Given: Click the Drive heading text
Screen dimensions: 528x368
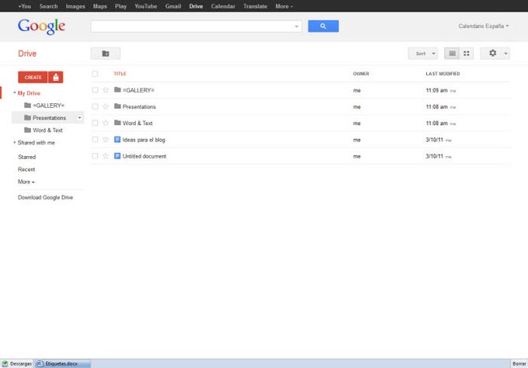Looking at the screenshot, I should 27,54.
